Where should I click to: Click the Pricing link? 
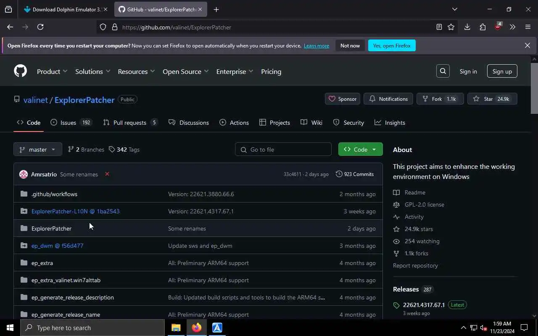point(271,71)
